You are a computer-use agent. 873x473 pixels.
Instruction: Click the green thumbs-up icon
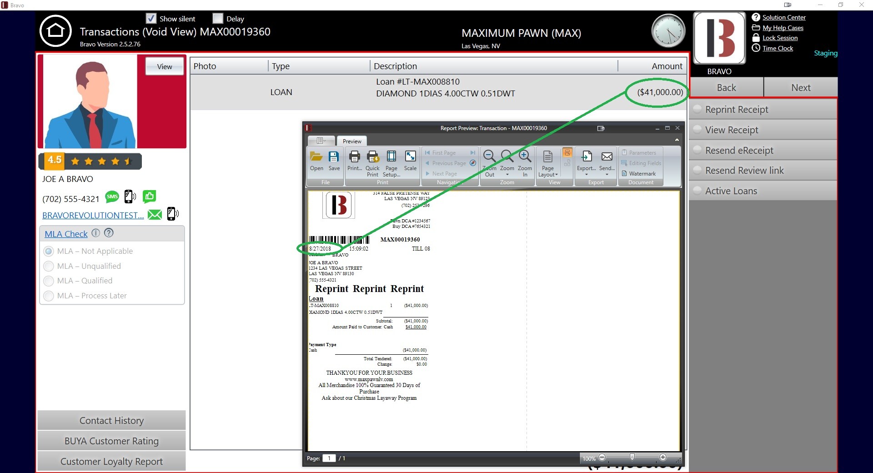pos(149,196)
